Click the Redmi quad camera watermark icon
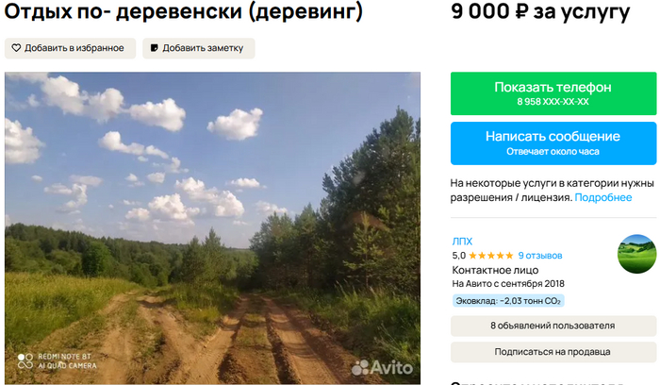 click(25, 361)
